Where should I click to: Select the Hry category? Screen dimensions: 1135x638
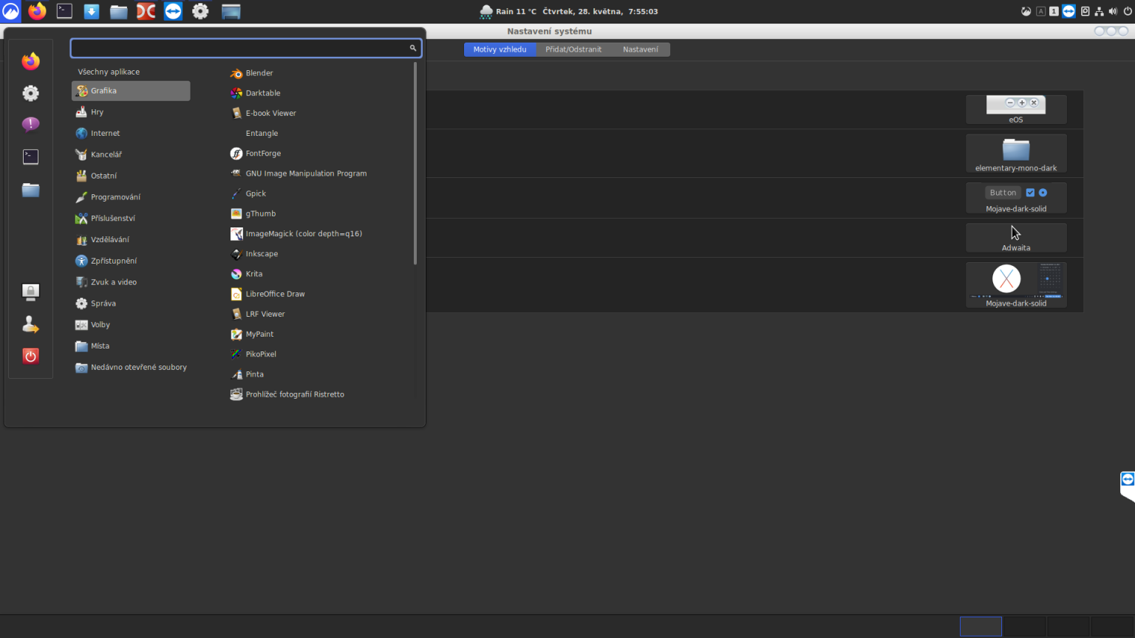click(x=97, y=112)
